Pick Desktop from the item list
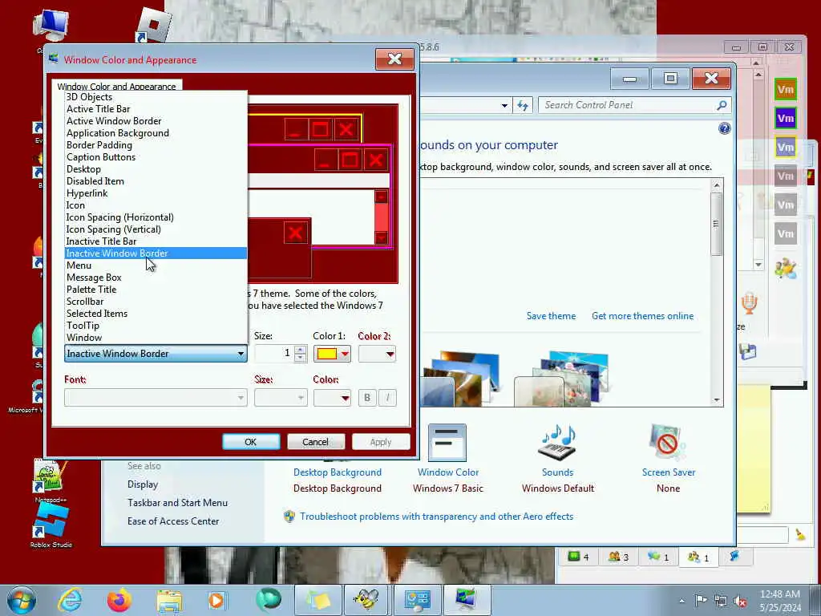The width and height of the screenshot is (821, 616). [x=156, y=169]
